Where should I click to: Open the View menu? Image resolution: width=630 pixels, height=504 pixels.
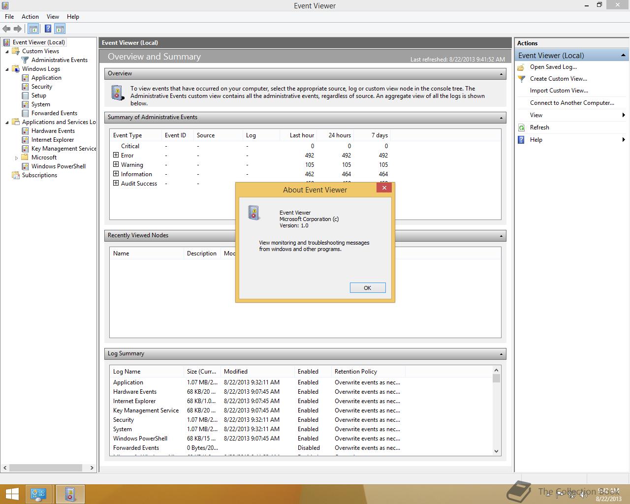(x=53, y=17)
